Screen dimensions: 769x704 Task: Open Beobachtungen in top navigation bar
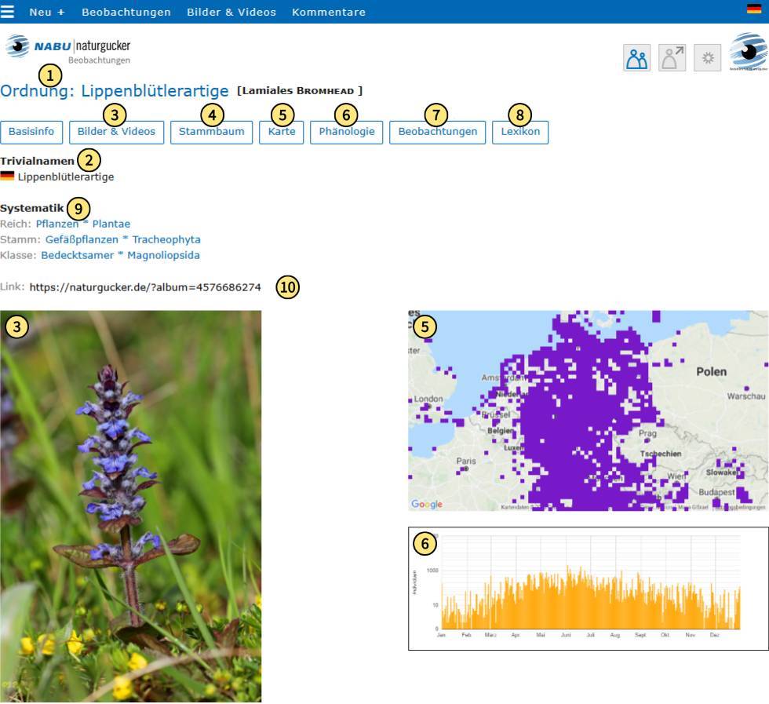click(x=126, y=12)
